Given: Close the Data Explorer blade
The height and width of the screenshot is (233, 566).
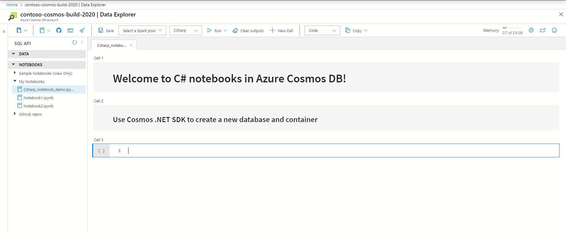Looking at the screenshot, I should [561, 14].
